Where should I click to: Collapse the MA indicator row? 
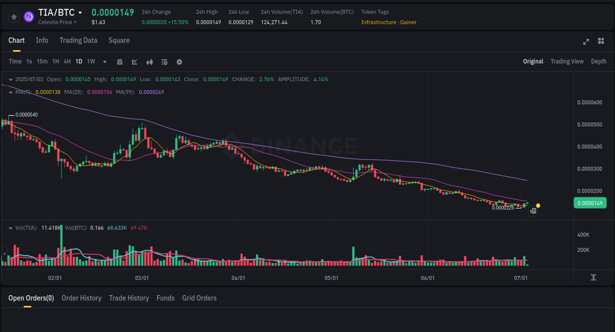click(x=10, y=92)
